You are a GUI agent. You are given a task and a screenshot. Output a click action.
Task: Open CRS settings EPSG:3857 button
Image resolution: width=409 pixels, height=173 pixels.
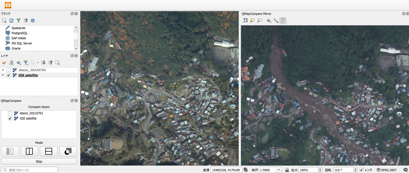tap(387, 170)
